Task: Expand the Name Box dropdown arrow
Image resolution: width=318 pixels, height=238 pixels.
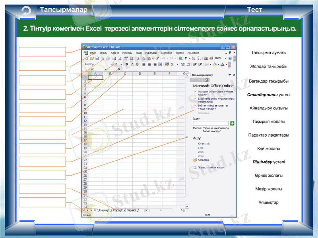Action: 106,69
